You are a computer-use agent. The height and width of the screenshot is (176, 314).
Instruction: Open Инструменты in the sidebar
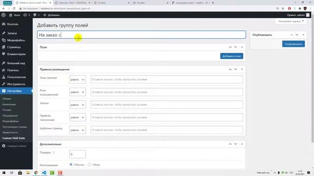[16, 84]
